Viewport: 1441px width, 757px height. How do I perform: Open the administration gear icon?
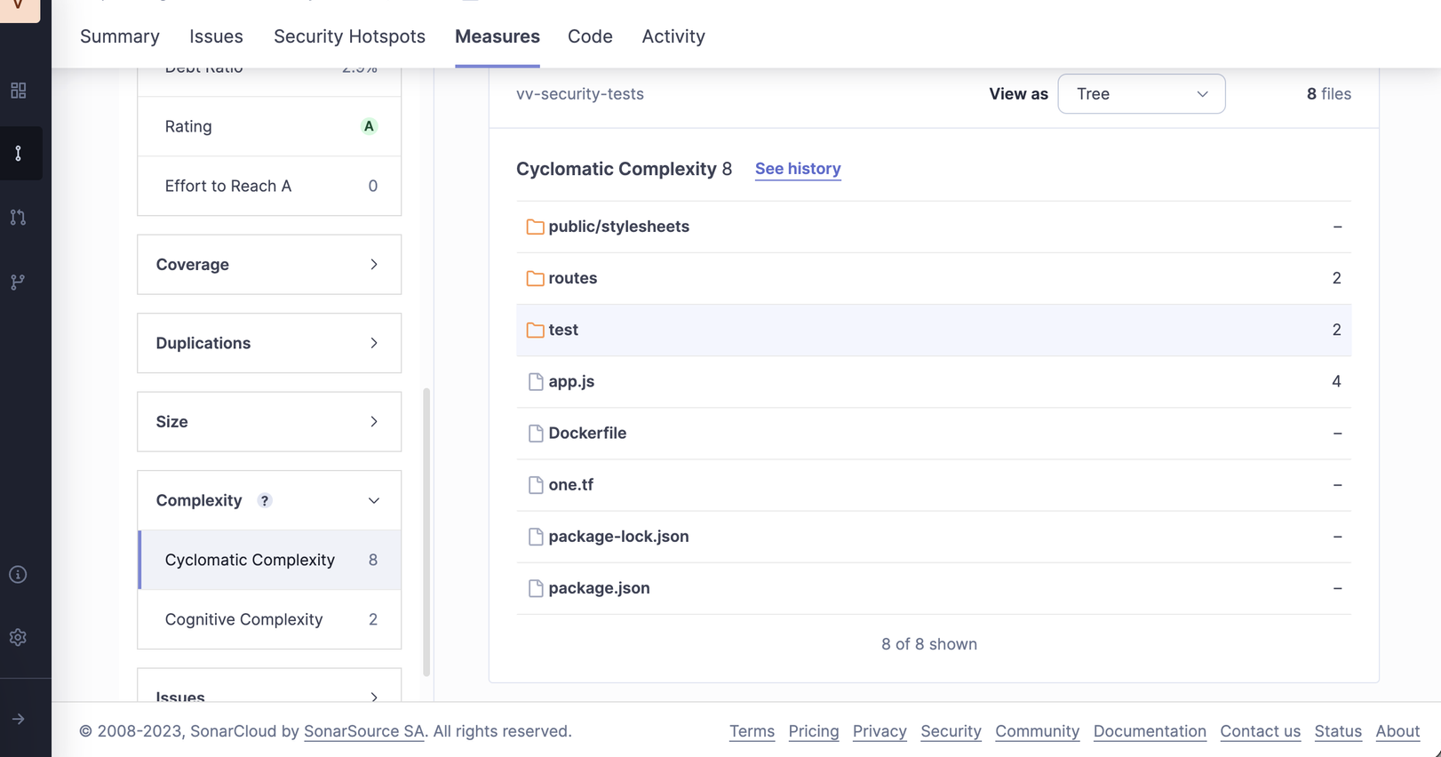click(x=18, y=637)
